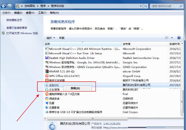Viewport: 186px width, 130px height.
Task: Click the view layout icon
Action: (167, 38)
